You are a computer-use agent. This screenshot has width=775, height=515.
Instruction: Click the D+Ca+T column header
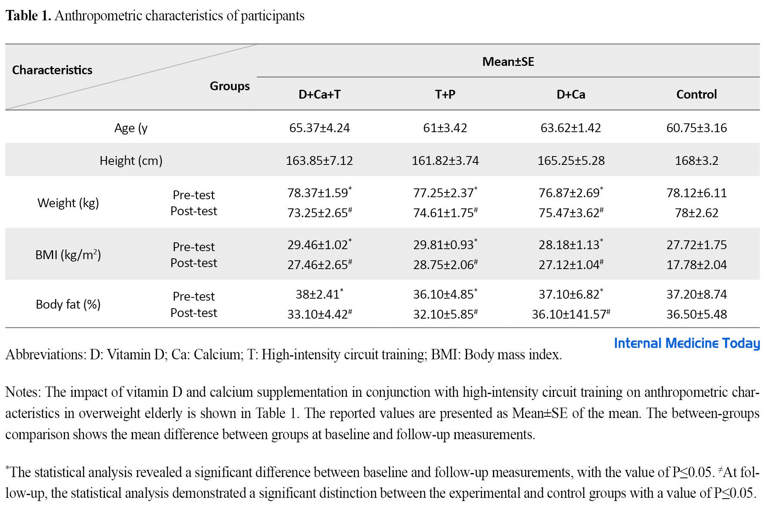[x=320, y=94]
